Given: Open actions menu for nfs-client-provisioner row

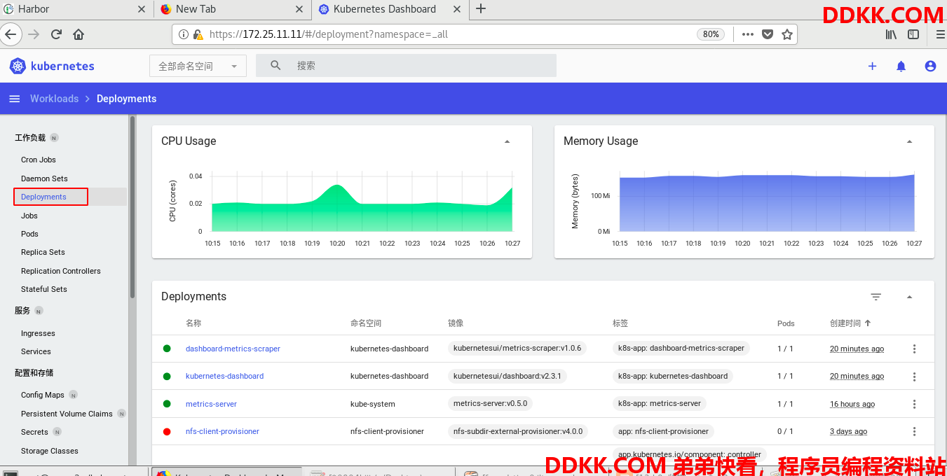Looking at the screenshot, I should coord(914,432).
